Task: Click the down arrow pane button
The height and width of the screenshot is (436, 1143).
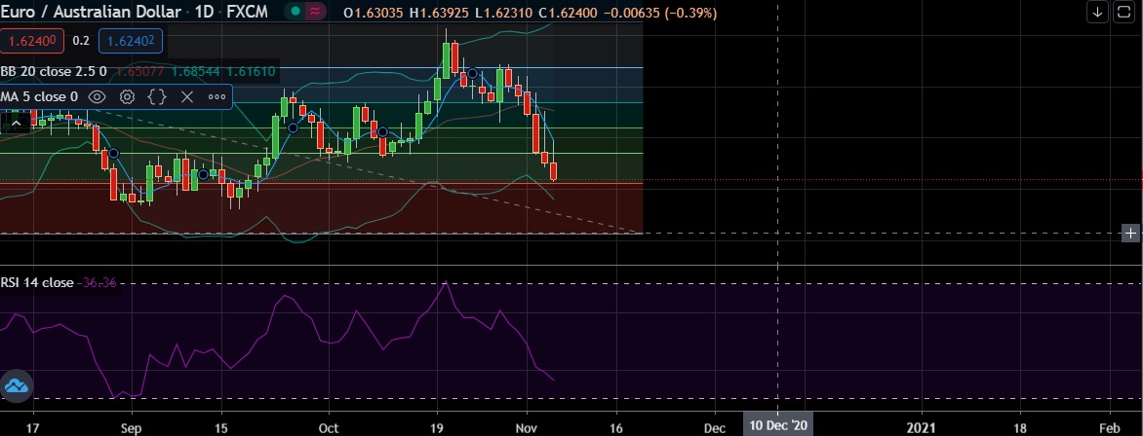Action: (x=1098, y=12)
